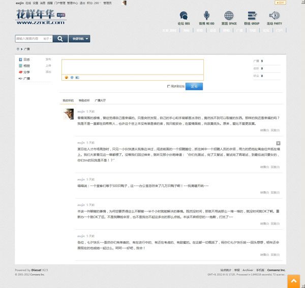Open the 家园 Space globe icon
305x288 pixels.
pyautogui.click(x=229, y=16)
